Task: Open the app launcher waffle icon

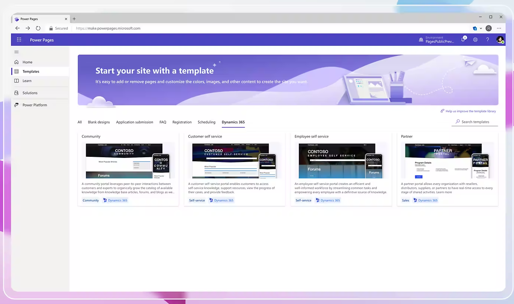Action: [19, 40]
